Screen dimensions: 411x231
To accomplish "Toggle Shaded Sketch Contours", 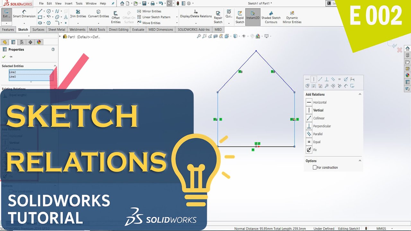I will (x=271, y=17).
